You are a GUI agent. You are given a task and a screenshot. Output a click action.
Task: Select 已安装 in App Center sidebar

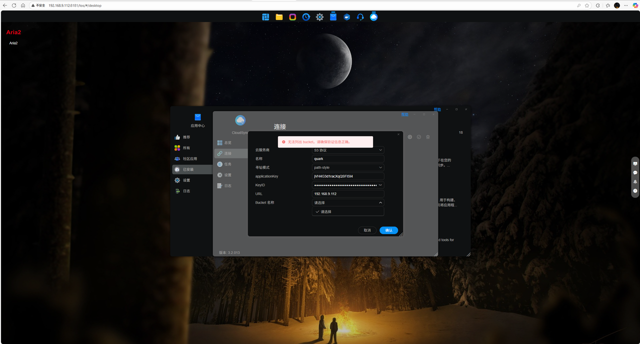tap(192, 169)
